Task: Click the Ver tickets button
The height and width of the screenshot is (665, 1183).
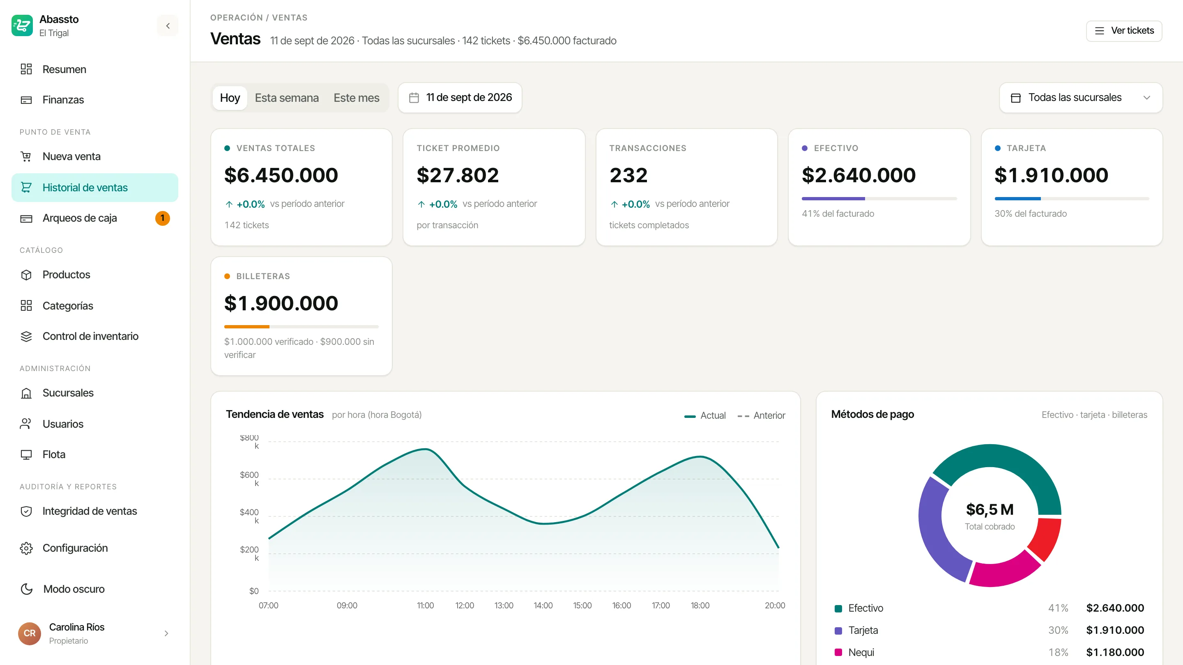Action: pos(1124,31)
